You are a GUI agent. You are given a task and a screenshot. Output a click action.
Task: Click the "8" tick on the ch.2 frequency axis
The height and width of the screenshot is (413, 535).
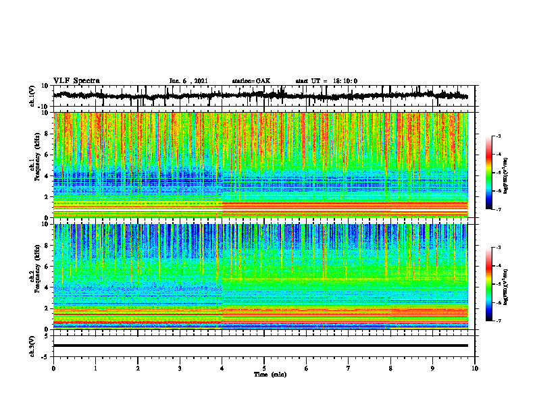47,246
